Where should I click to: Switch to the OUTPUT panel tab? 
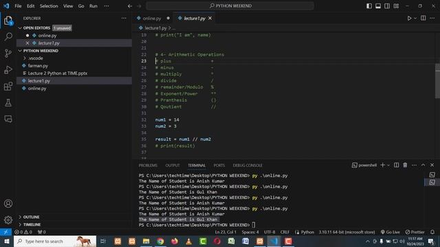173,165
